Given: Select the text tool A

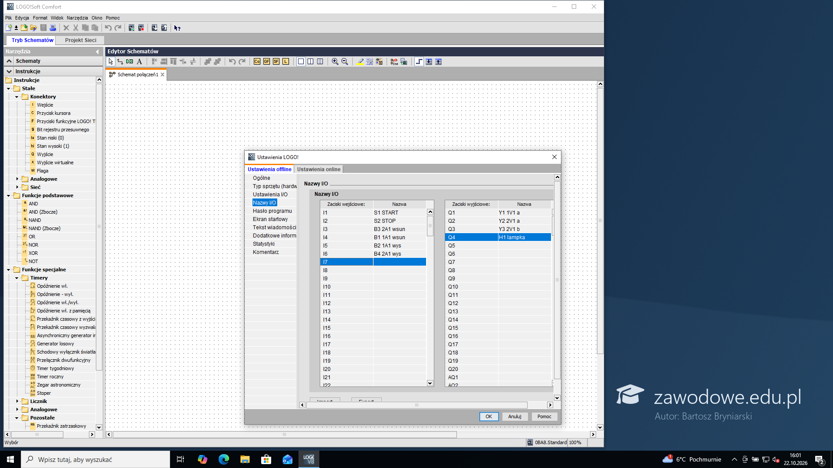Looking at the screenshot, I should (139, 62).
